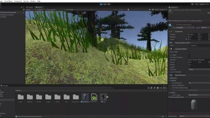210x118 pixels.
Task: Open the Game view mode dropdown
Action: click(31, 10)
